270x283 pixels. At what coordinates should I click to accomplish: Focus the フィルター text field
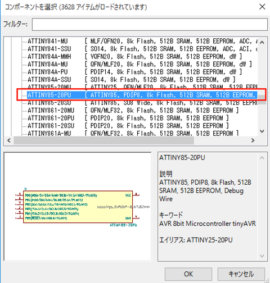(150, 24)
